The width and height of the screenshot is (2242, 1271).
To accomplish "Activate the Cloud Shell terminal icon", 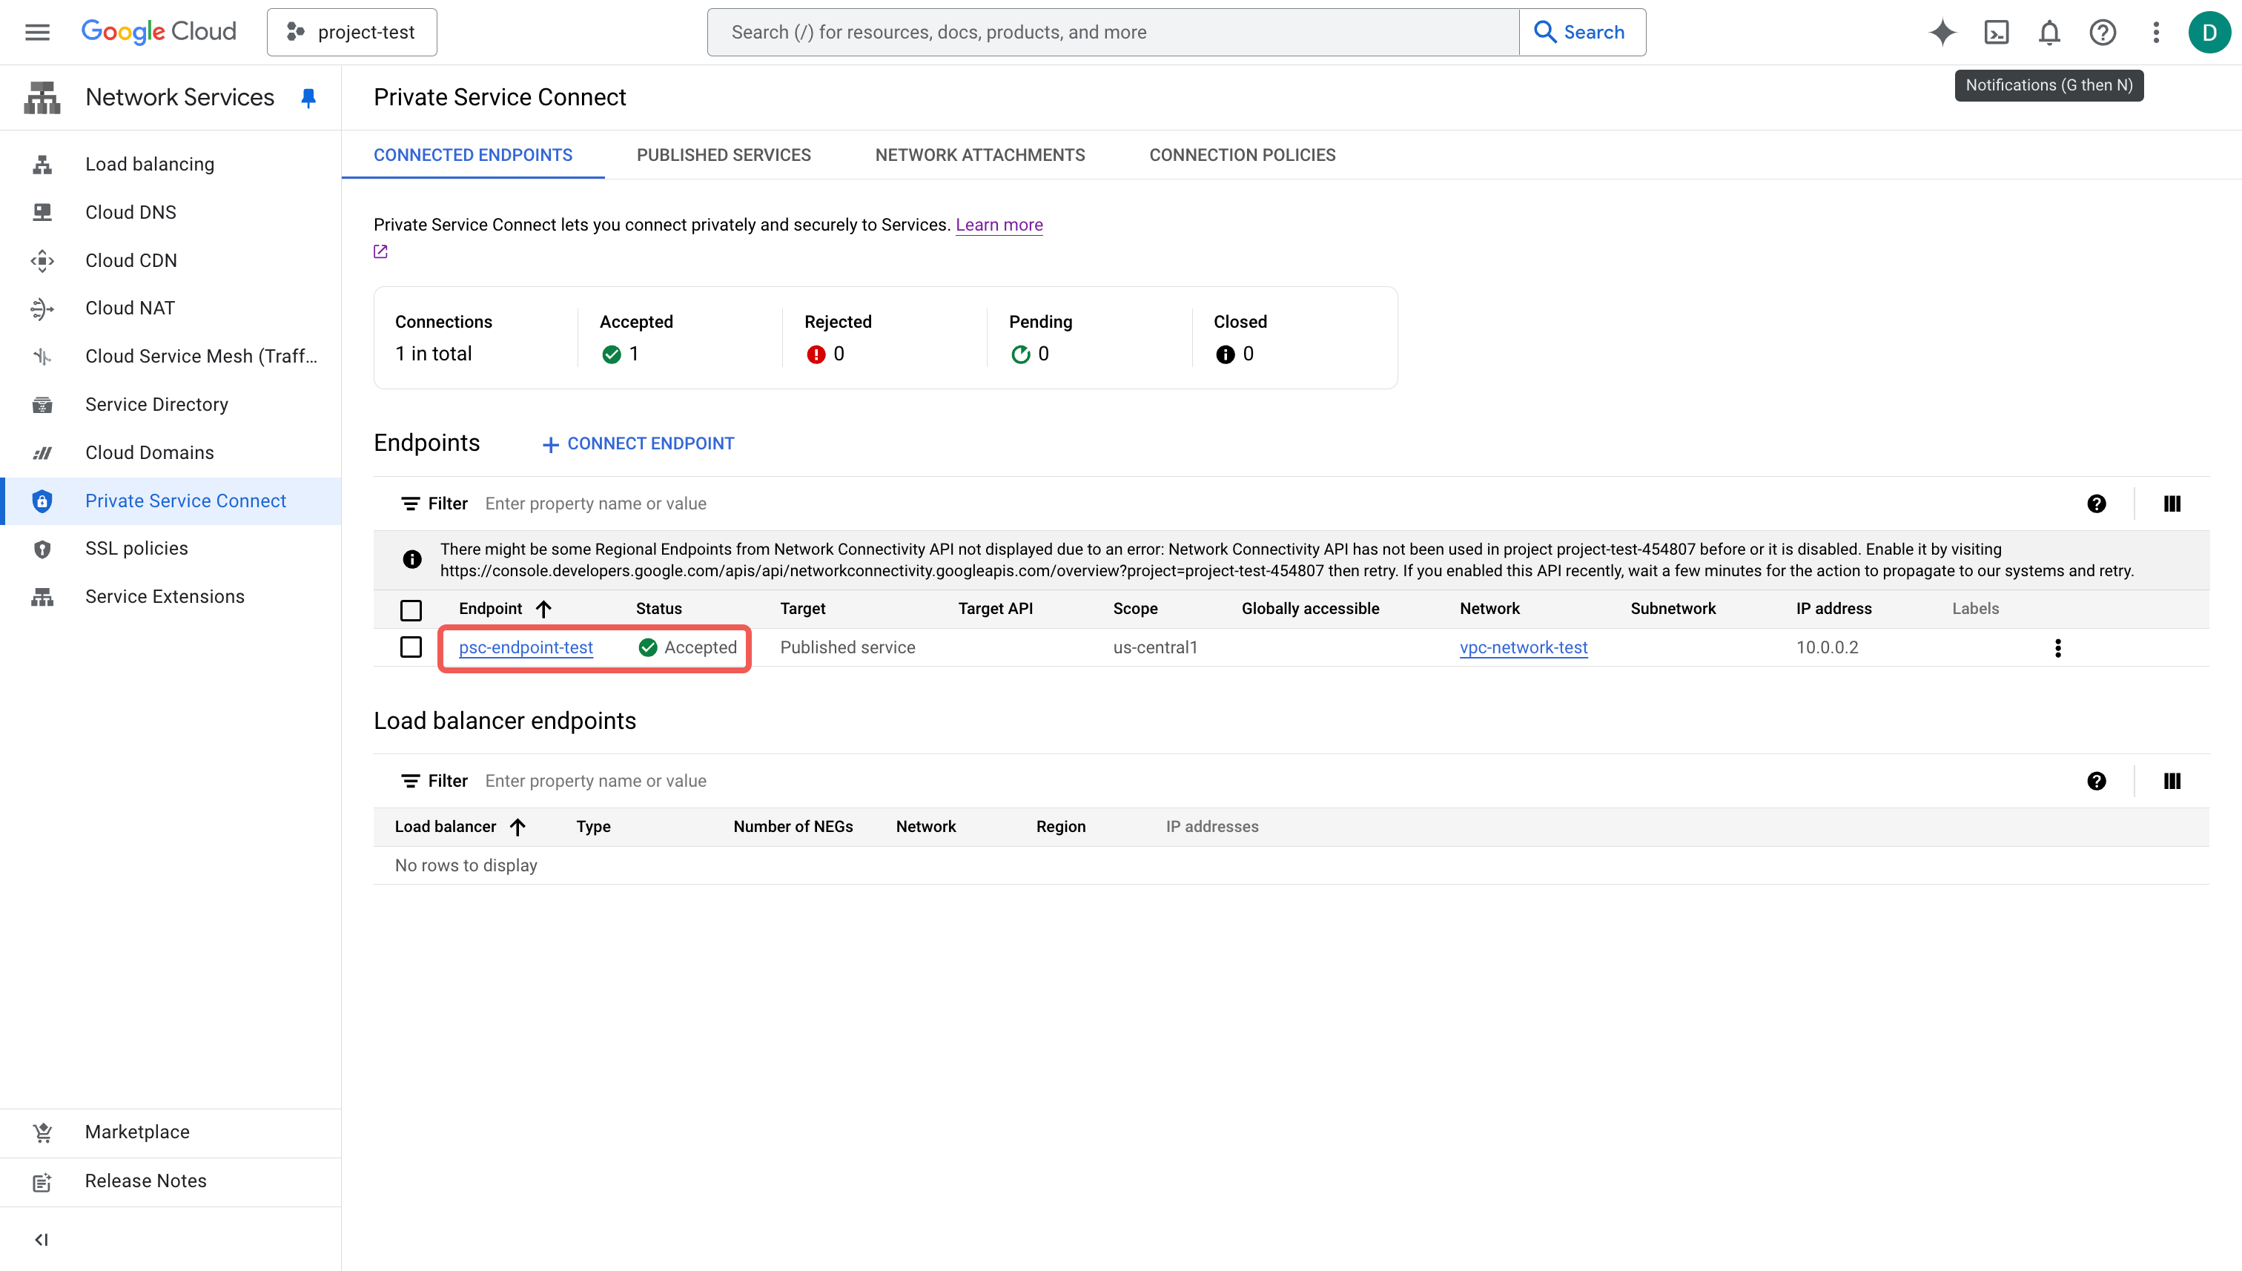I will [1996, 33].
